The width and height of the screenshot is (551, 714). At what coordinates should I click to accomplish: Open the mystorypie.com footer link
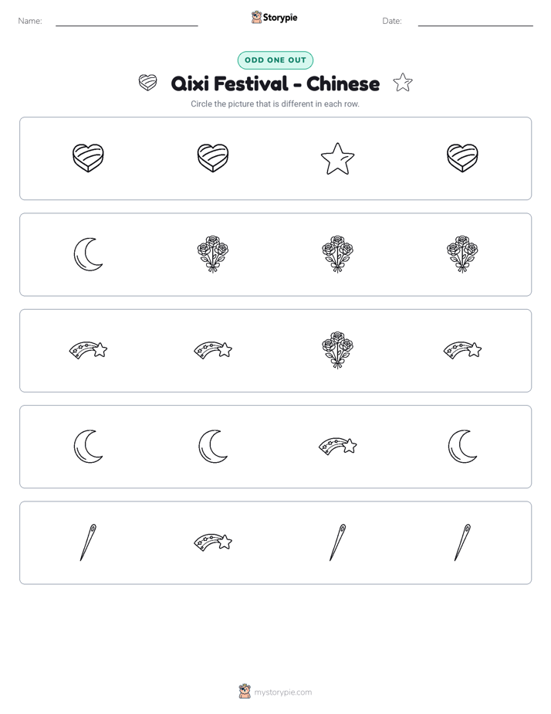(x=282, y=692)
